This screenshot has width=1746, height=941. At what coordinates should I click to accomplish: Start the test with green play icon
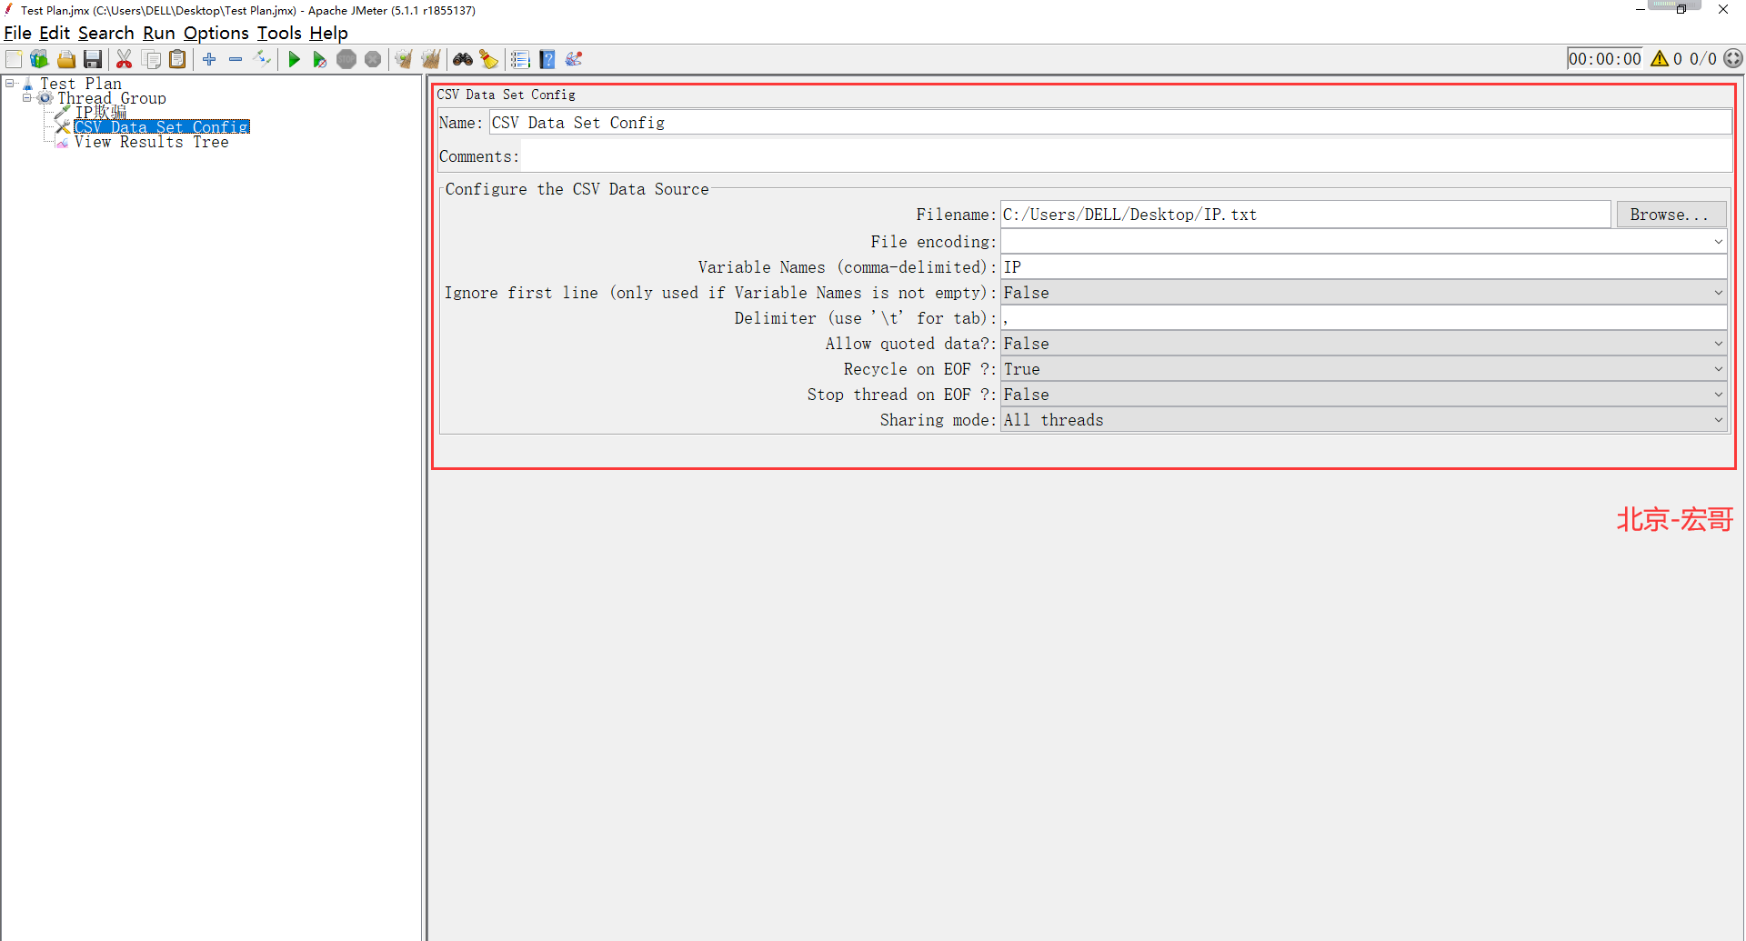[294, 59]
